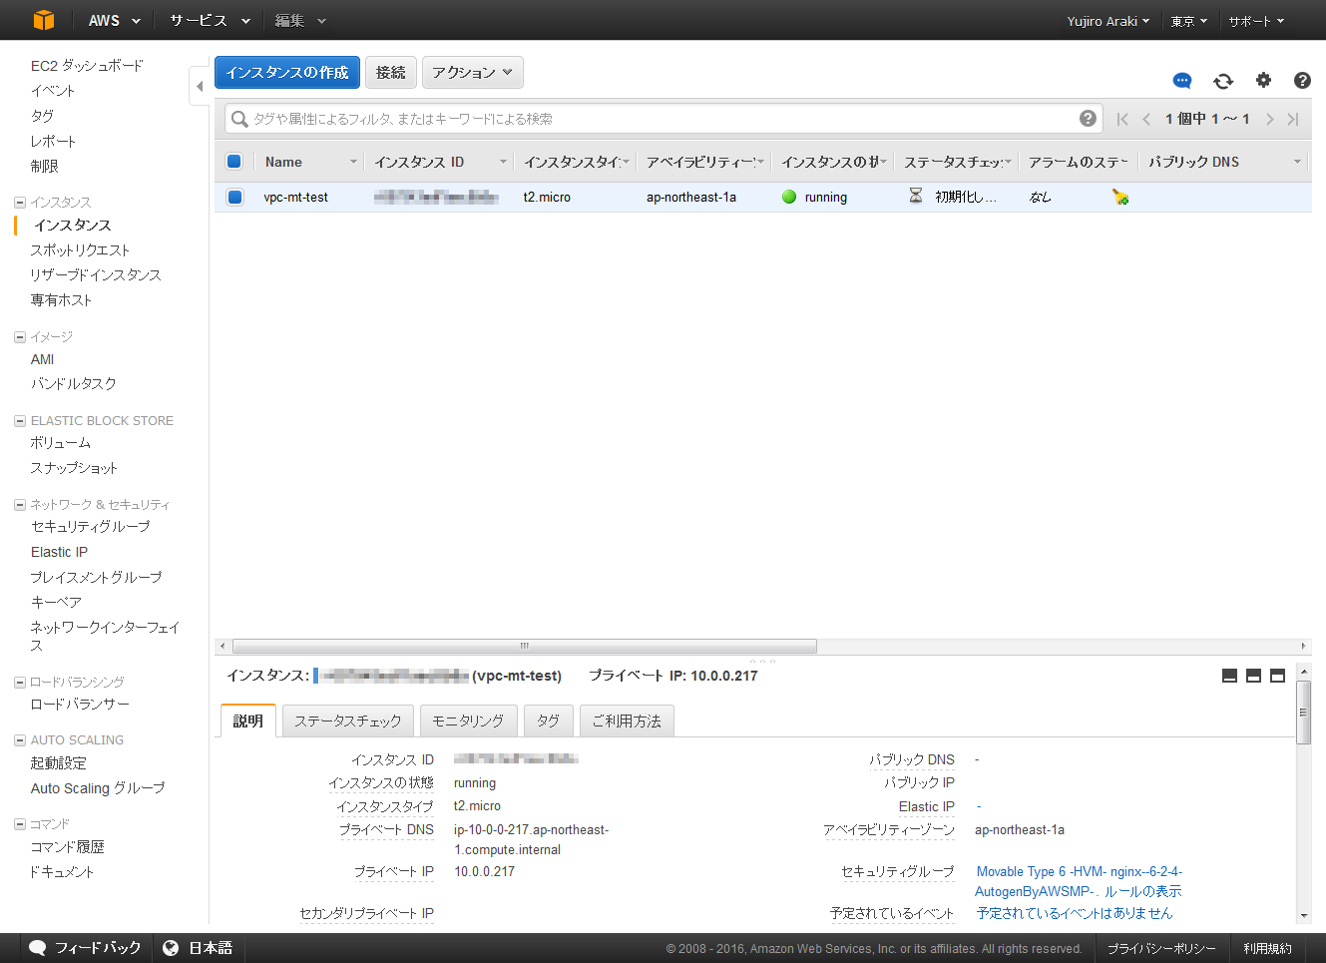Click the feedback speech bubble in footer
1326x963 pixels.
[x=38, y=948]
